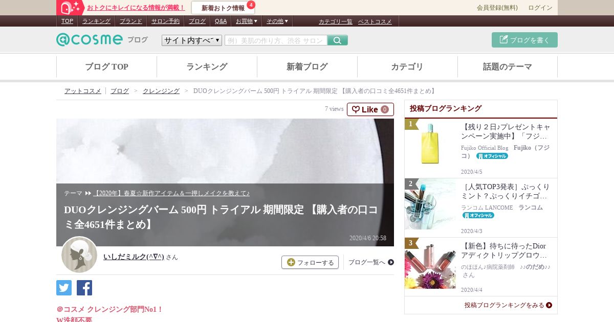Click TOP in the dark menu bar
Image resolution: width=614 pixels, height=322 pixels.
coord(67,21)
